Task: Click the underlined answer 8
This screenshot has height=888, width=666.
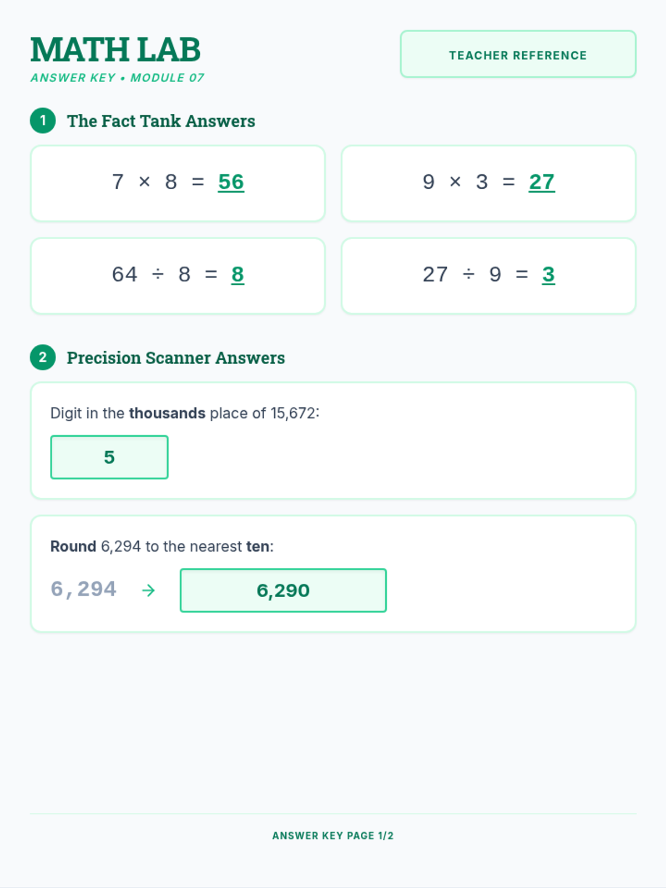Action: (238, 275)
